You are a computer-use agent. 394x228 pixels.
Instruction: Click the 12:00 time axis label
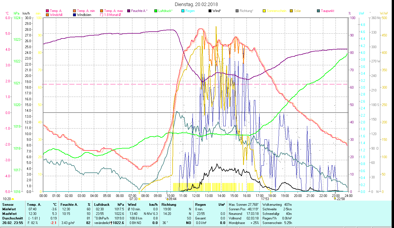196,196
